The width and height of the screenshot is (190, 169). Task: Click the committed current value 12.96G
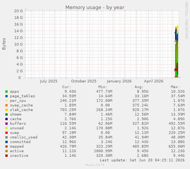[x=69, y=142]
